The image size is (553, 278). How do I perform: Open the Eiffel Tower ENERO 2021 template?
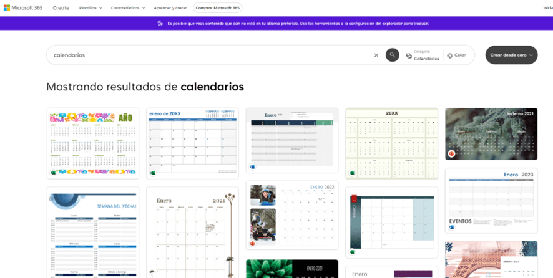tap(491, 259)
